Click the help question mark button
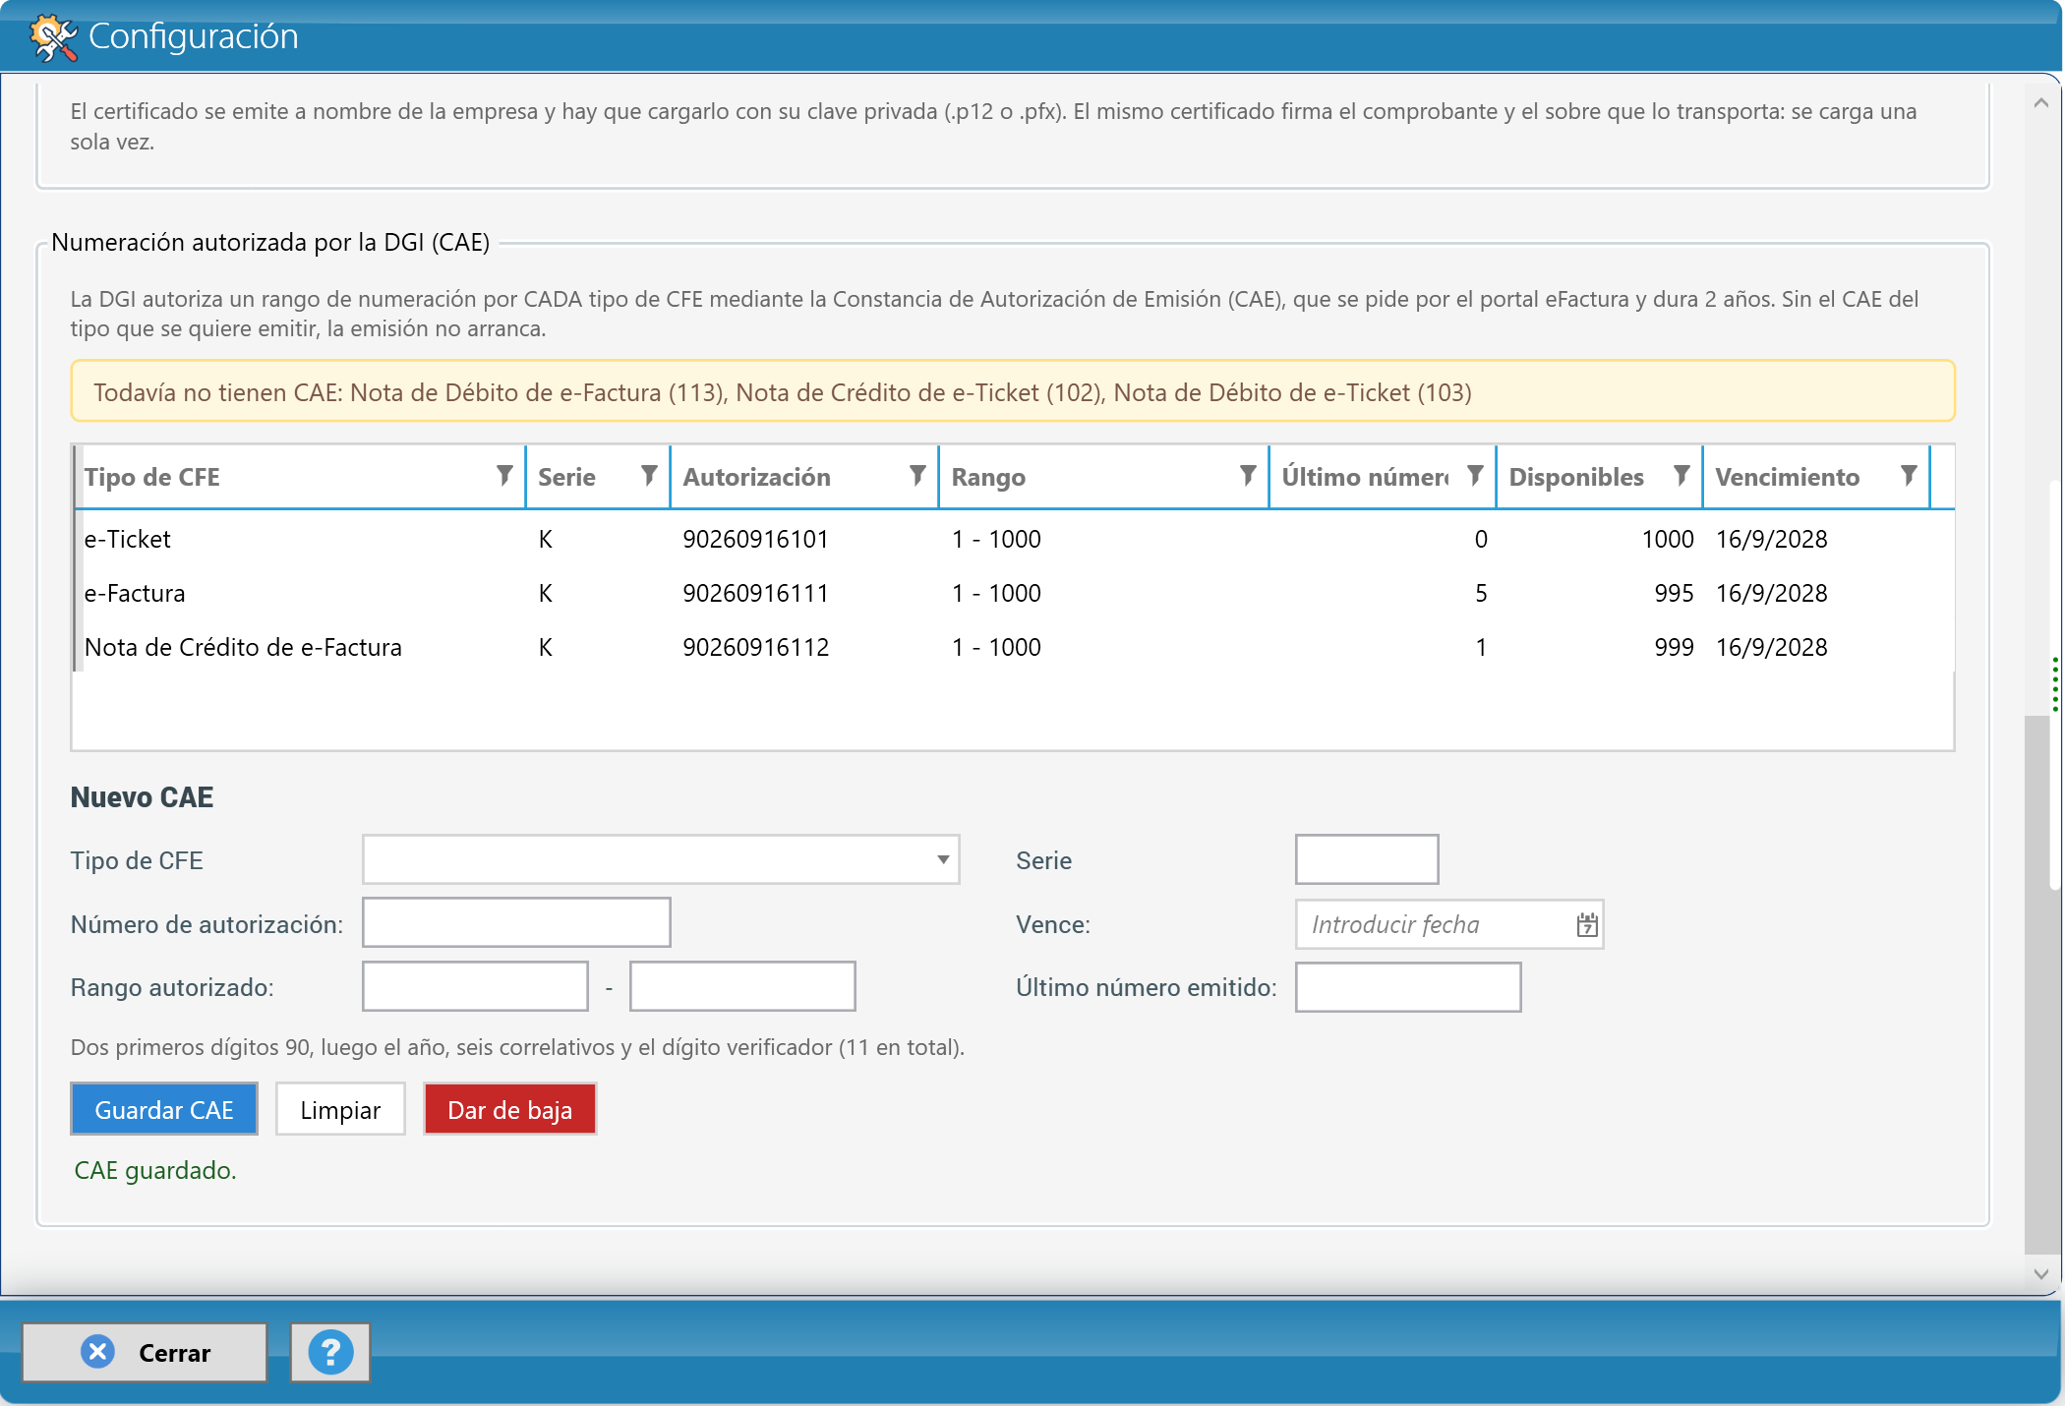Image resolution: width=2065 pixels, height=1406 pixels. [x=330, y=1353]
